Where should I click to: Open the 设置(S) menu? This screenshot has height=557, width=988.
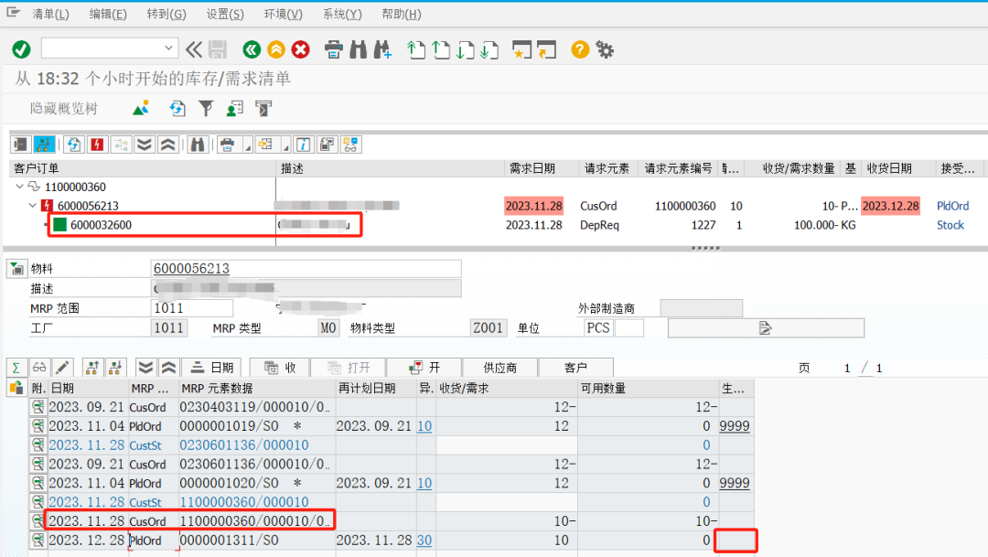[225, 14]
